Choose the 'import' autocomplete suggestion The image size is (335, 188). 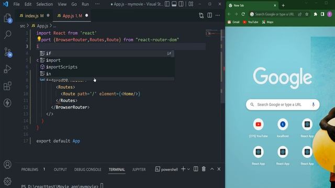tap(106, 61)
